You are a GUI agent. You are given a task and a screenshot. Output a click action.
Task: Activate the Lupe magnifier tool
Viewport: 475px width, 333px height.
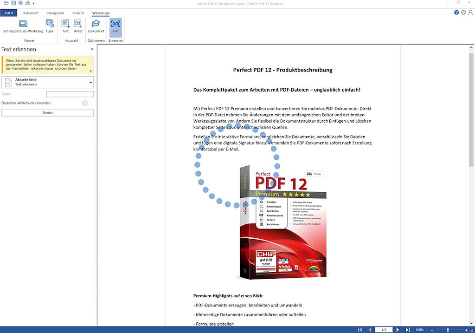coord(50,26)
